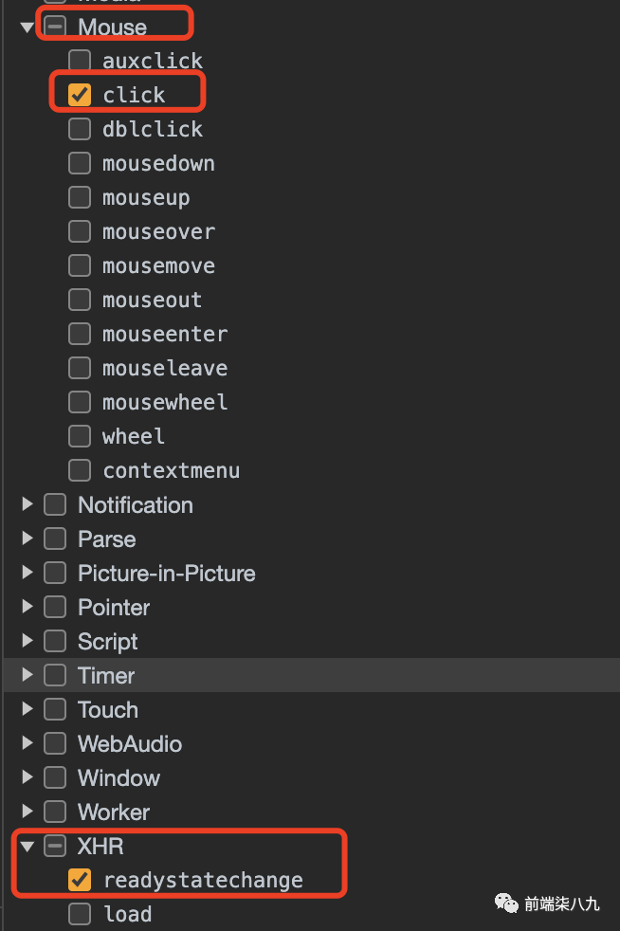This screenshot has height=931, width=620.
Task: Expand the Notification category arrow
Action: click(27, 504)
